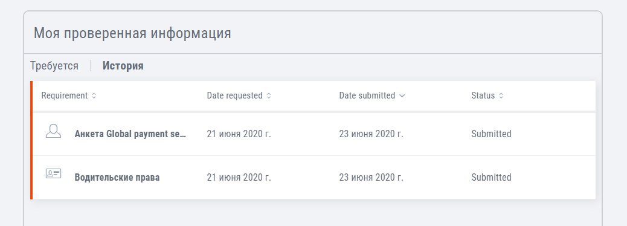This screenshot has height=226, width=627.
Task: Click the person icon beside Анкета row
Action: tap(53, 131)
